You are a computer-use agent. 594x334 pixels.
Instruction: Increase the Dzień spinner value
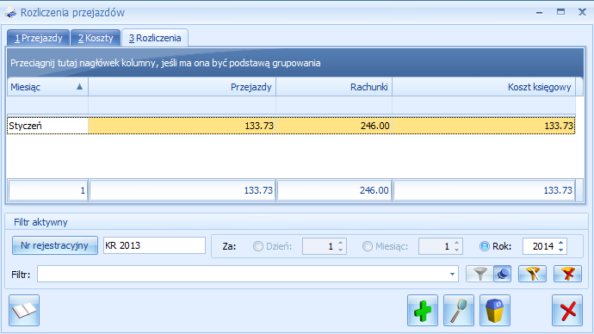click(340, 243)
